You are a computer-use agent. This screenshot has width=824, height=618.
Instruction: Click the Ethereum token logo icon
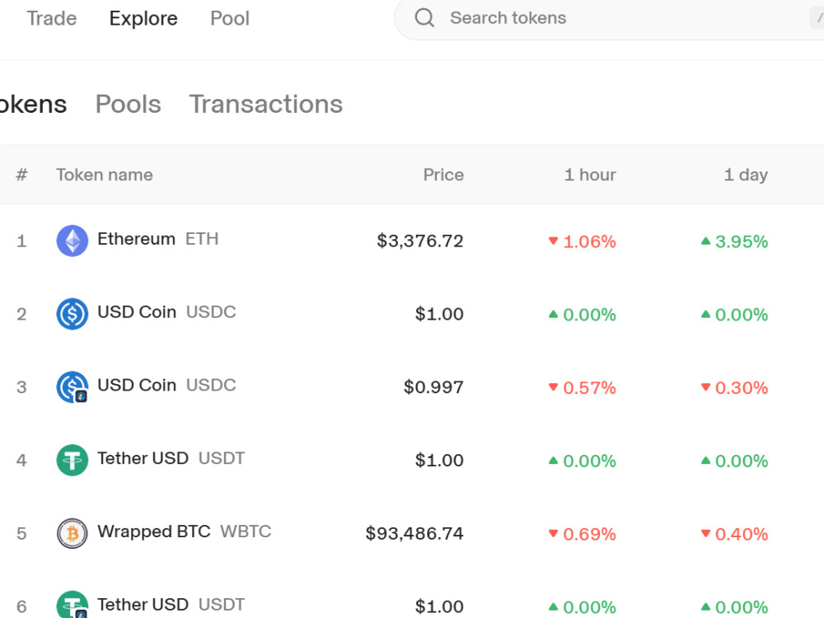click(x=72, y=241)
